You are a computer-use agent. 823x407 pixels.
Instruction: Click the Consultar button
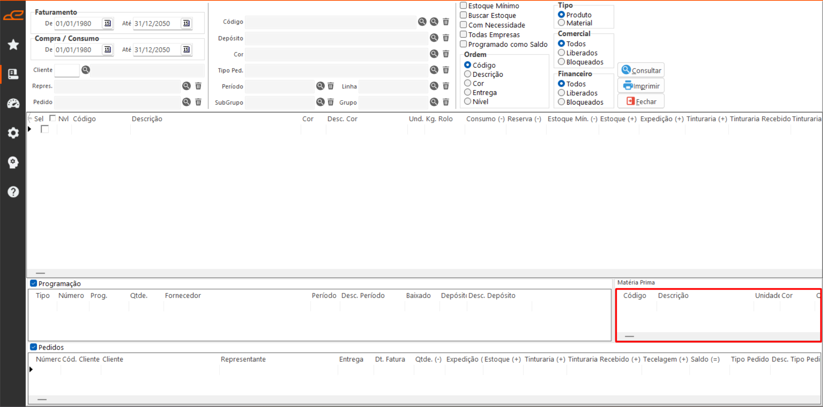click(641, 70)
